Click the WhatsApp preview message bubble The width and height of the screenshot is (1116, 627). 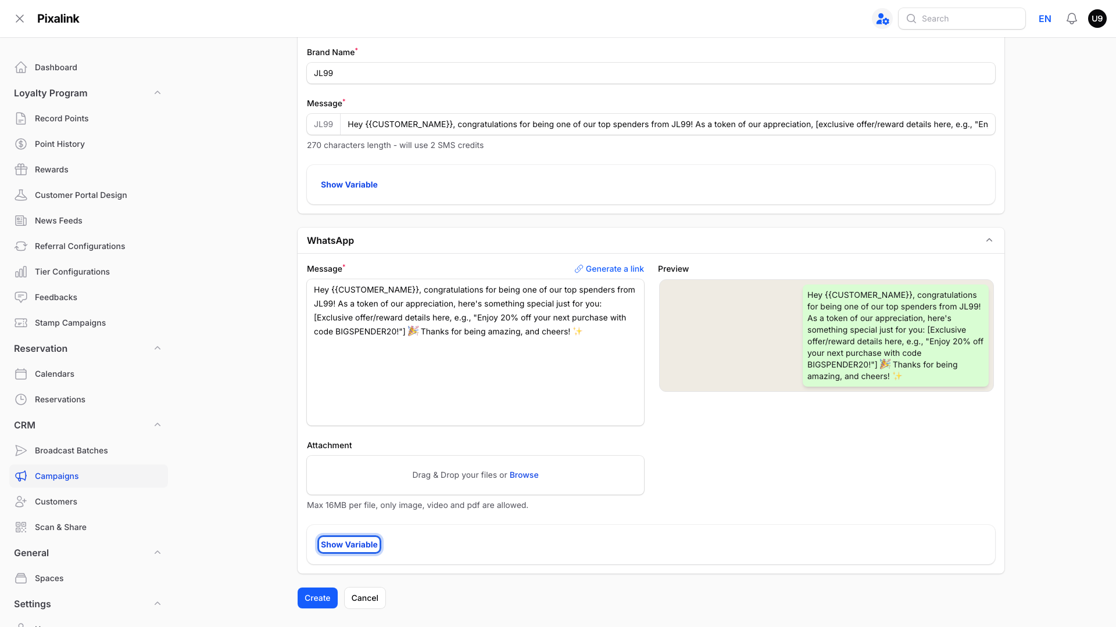[x=895, y=336]
